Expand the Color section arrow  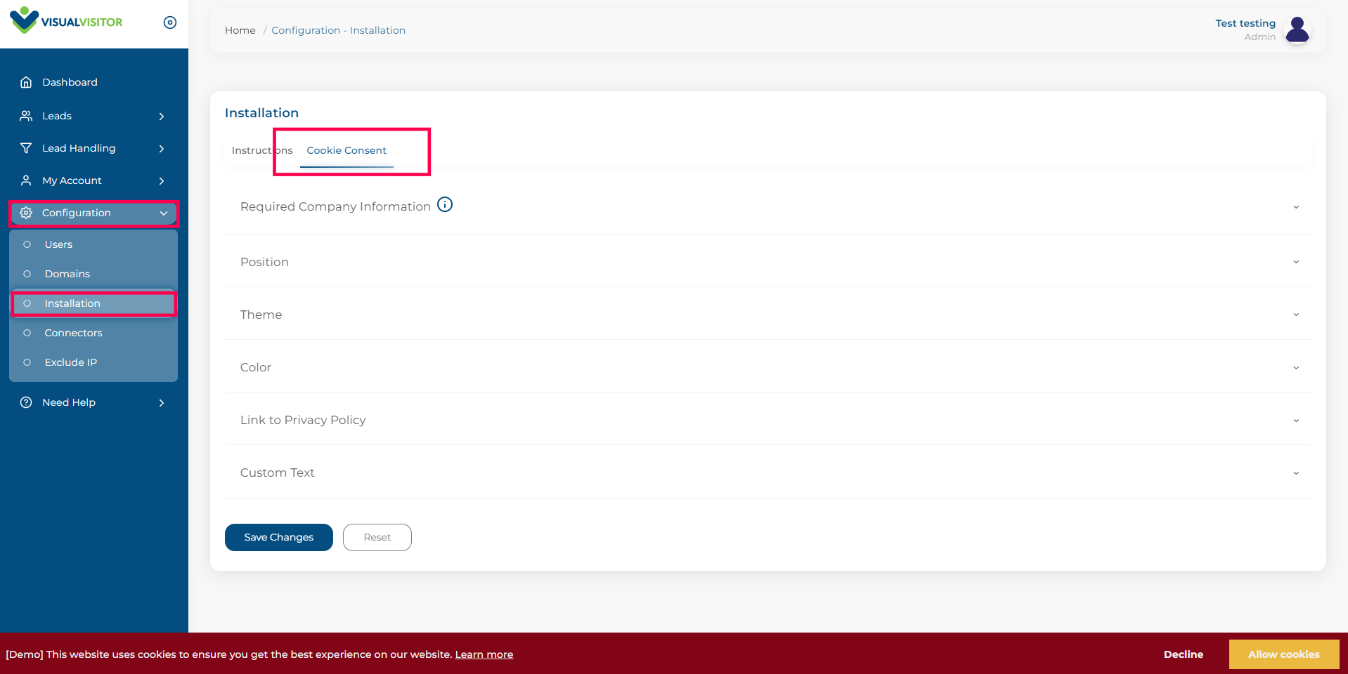[1296, 368]
